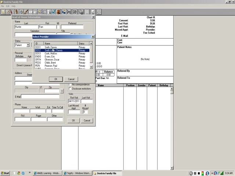The width and height of the screenshot is (235, 176).
Task: Click the green signal bars tray icon
Action: click(x=222, y=173)
